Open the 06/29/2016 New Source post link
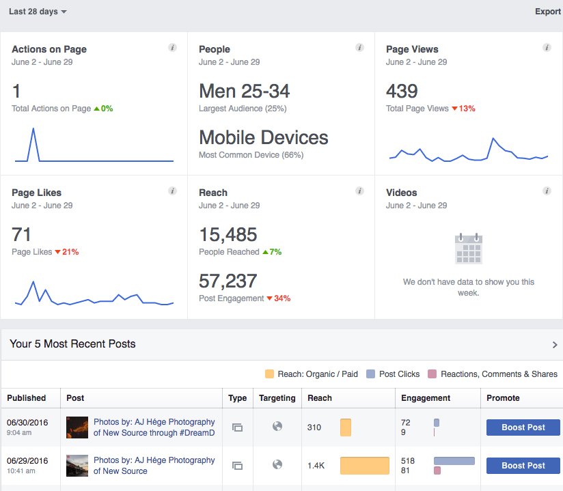This screenshot has height=491, width=563. click(x=154, y=466)
